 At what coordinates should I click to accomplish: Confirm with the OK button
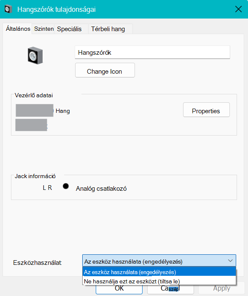[x=119, y=288]
